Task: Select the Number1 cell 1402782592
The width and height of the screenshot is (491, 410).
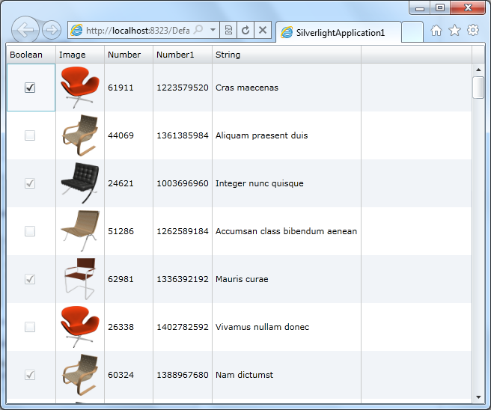Action: [183, 327]
